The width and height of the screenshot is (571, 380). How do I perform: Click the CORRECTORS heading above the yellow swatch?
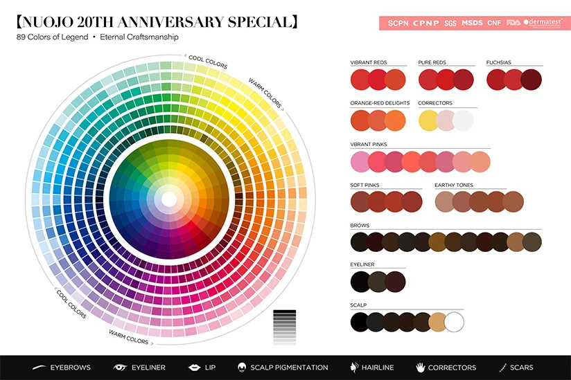pyautogui.click(x=435, y=103)
